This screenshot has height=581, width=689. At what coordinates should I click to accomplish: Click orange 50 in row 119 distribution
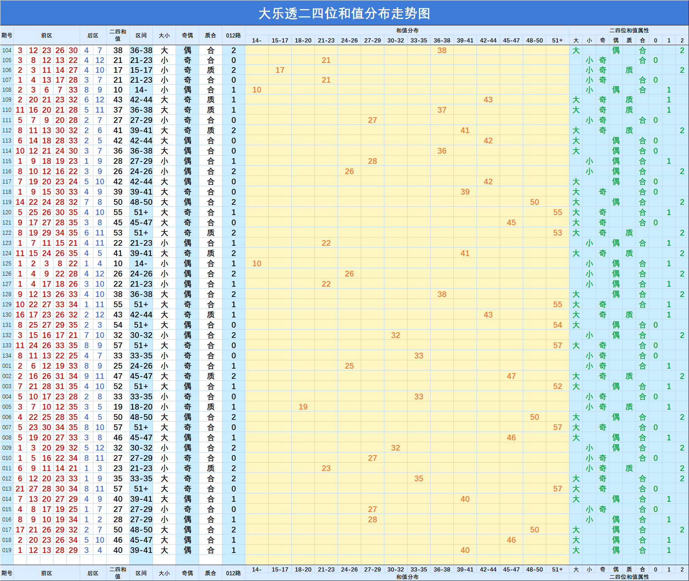(x=535, y=202)
